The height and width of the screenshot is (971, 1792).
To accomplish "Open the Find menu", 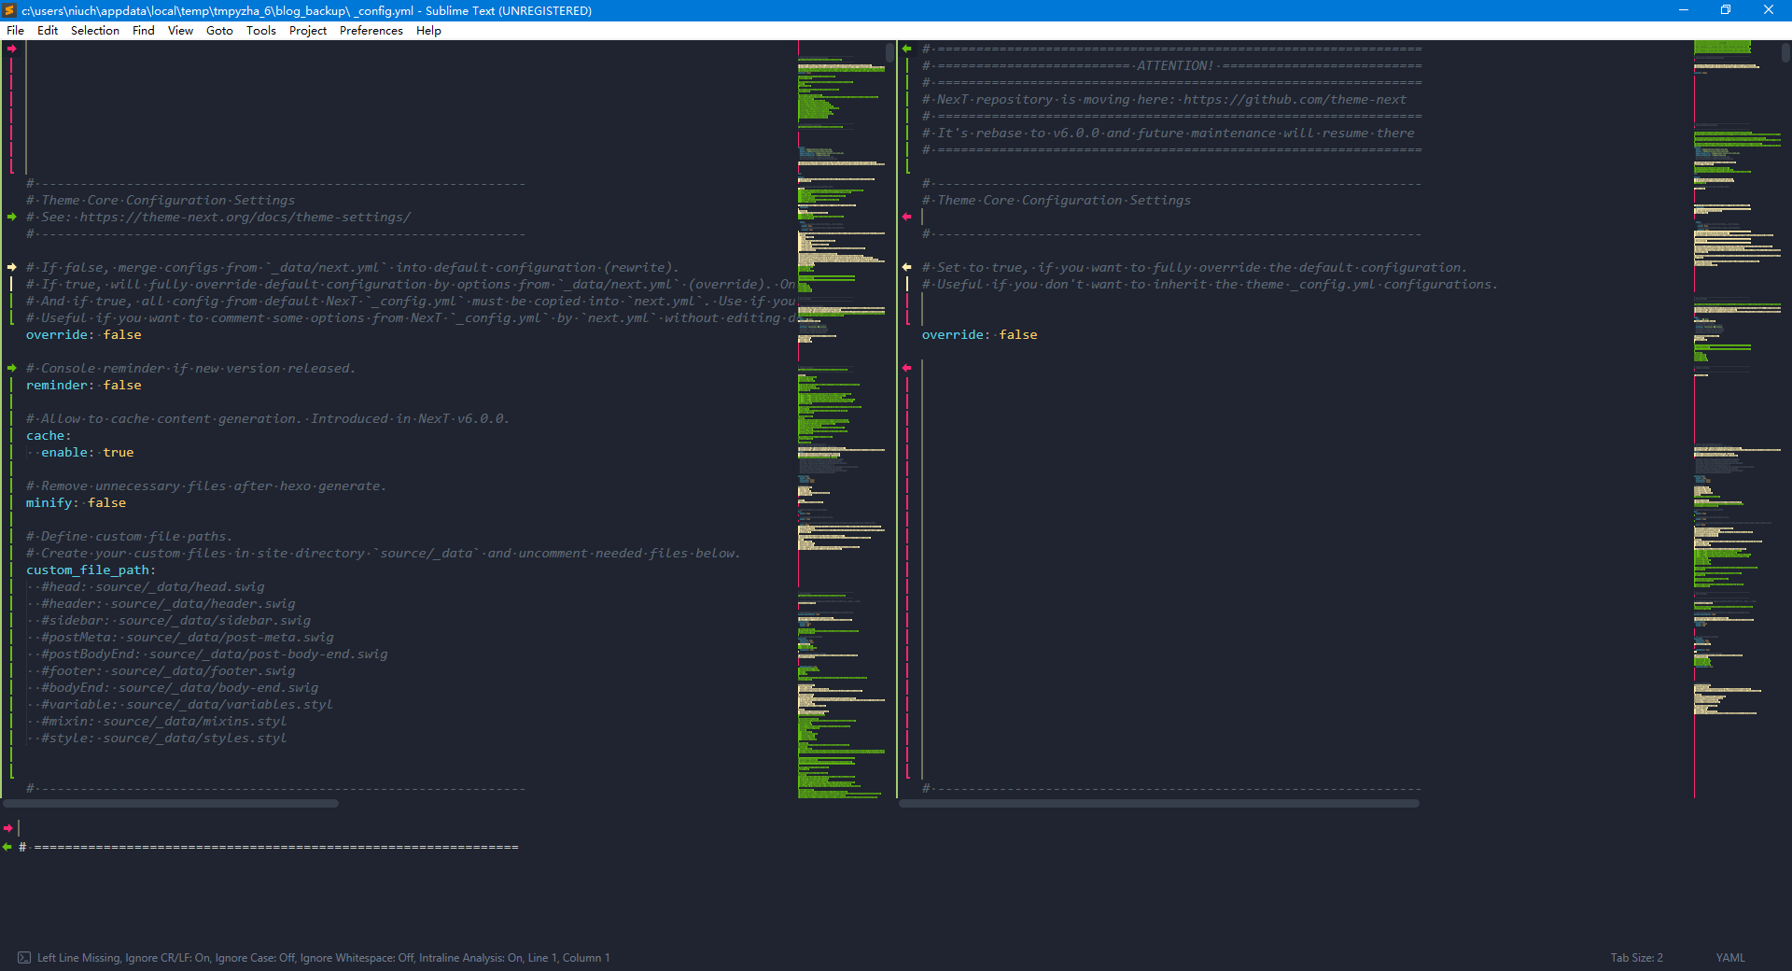I will tap(144, 30).
